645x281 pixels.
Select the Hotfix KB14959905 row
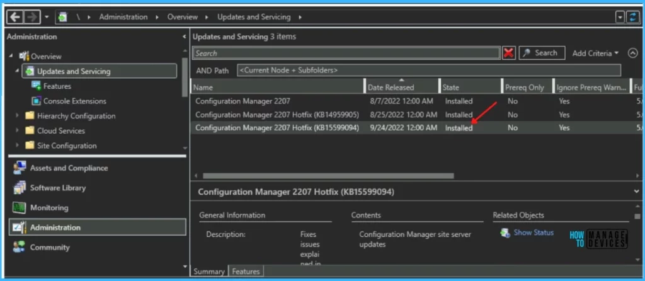[x=417, y=115]
